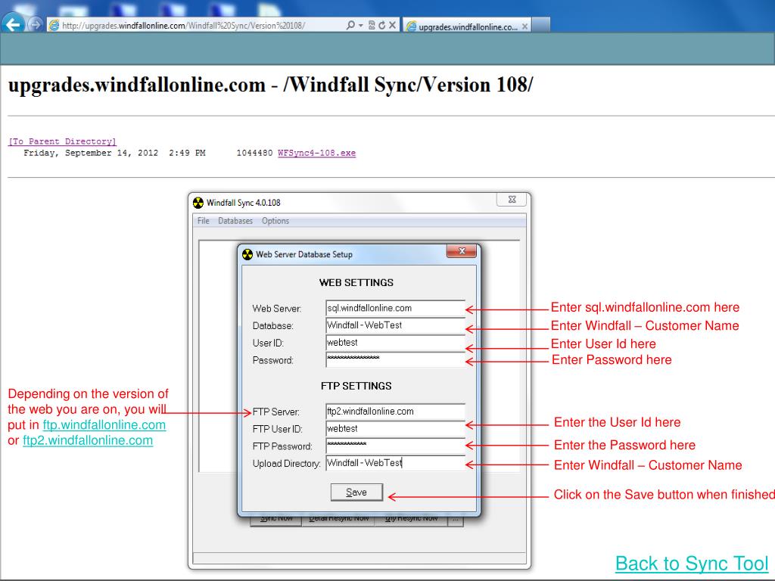Close the upgrades.windfallonline browser tab
The image size is (775, 581).
pyautogui.click(x=524, y=26)
